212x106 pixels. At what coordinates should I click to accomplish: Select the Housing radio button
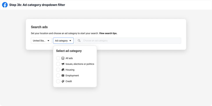[x=58, y=70]
